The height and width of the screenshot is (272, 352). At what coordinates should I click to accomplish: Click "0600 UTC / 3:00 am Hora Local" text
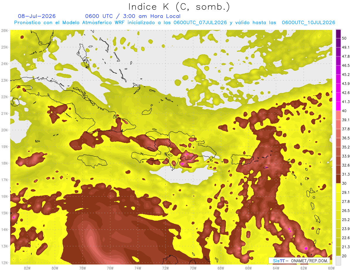(133, 16)
